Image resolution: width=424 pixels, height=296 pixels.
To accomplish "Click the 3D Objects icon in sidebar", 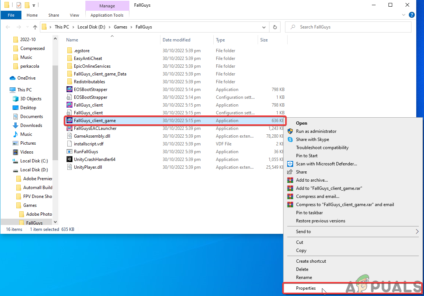I will pyautogui.click(x=16, y=99).
